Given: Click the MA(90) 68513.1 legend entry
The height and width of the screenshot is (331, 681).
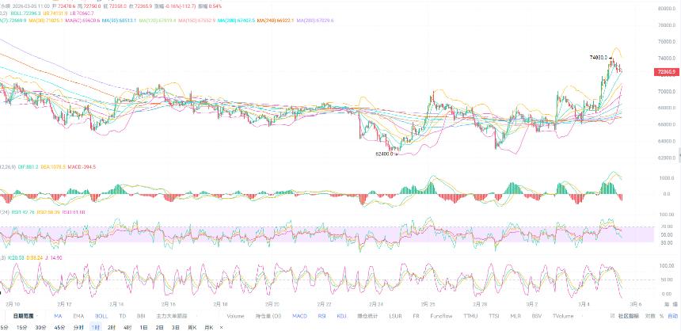Looking at the screenshot, I should coord(120,21).
